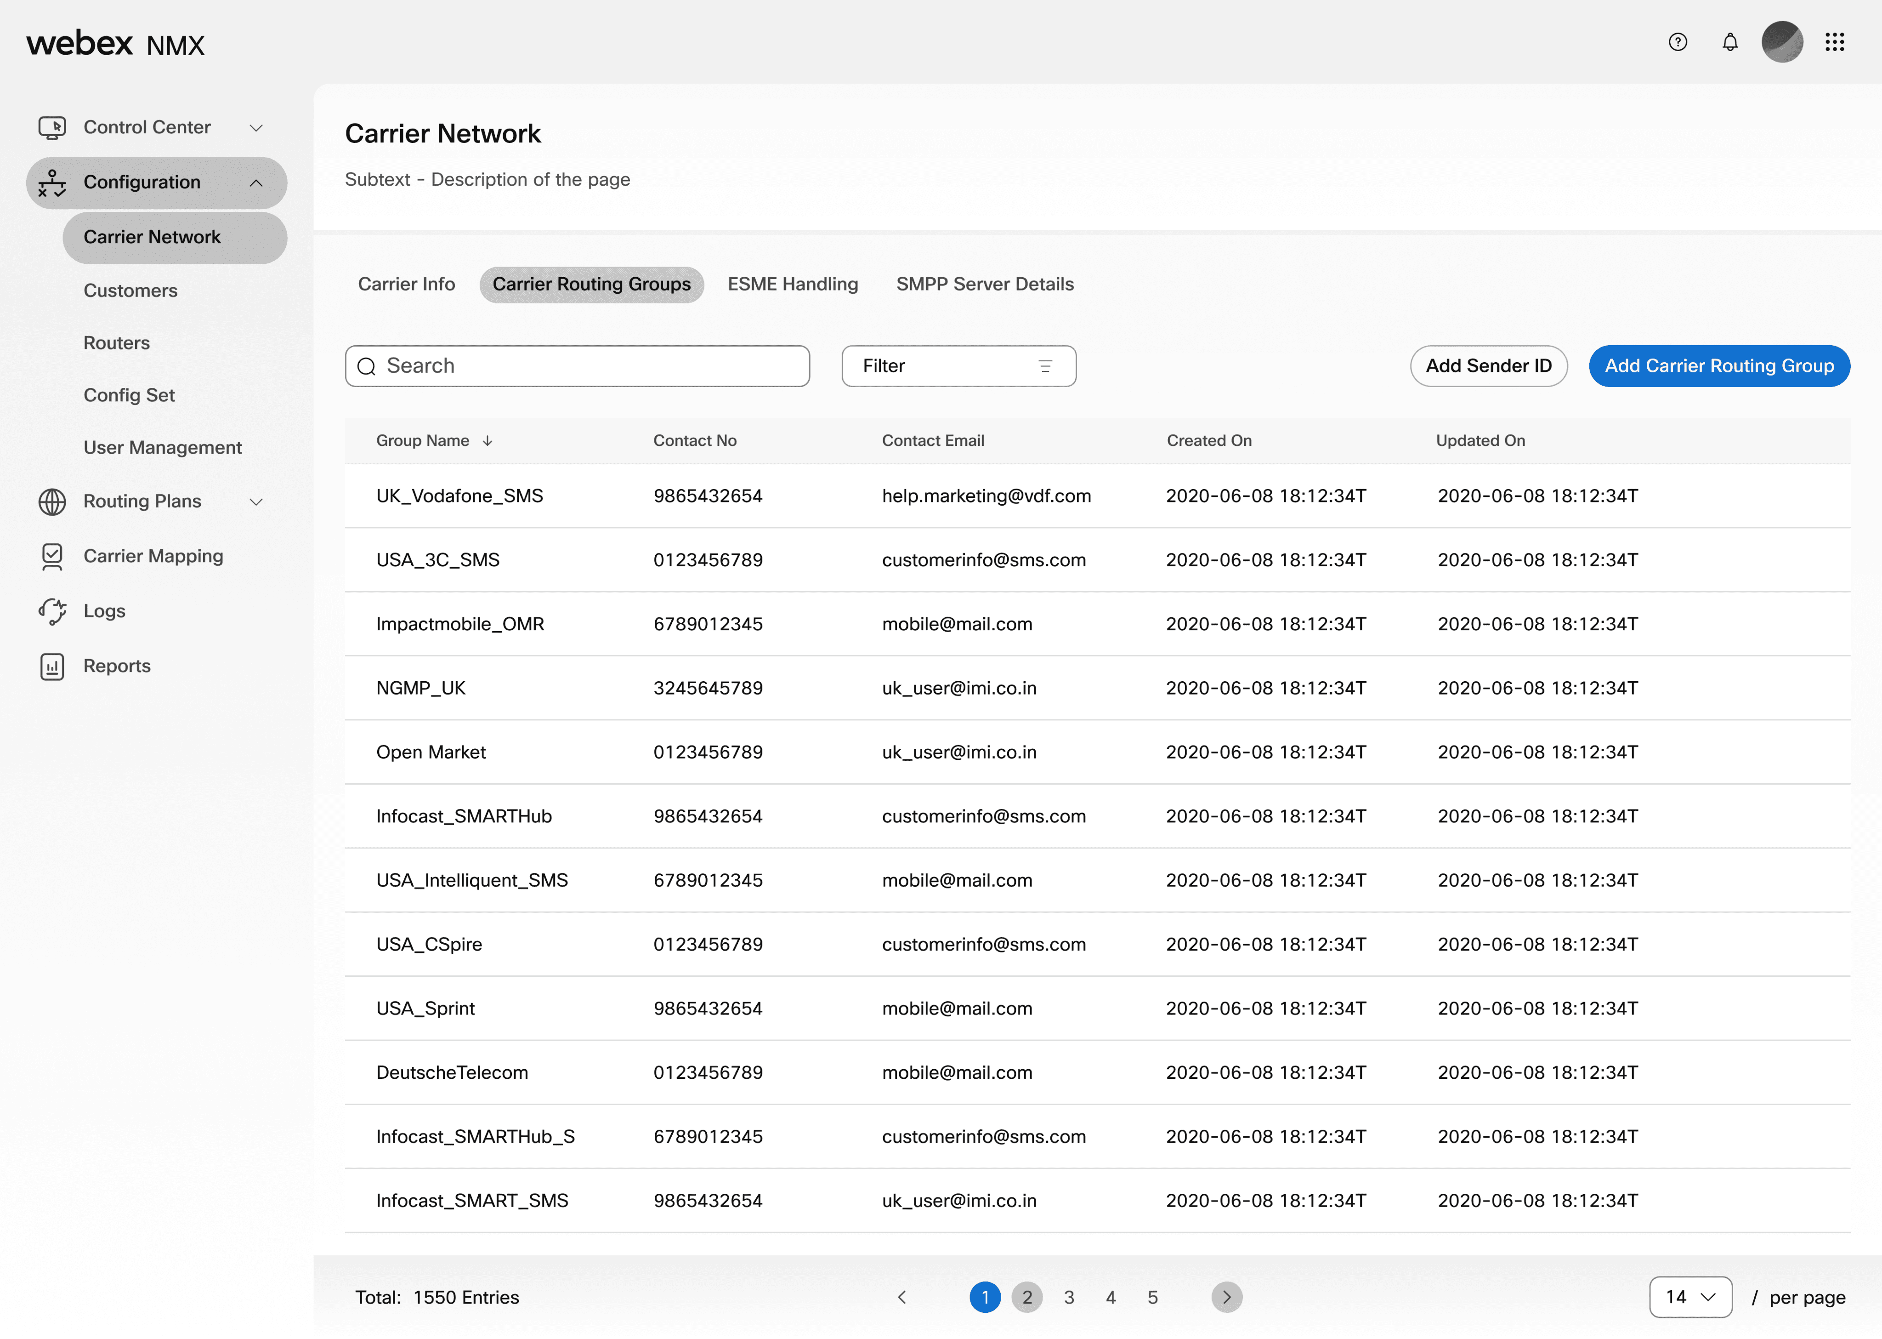Click the help.marketing@vdf.com email
Image resolution: width=1882 pixels, height=1339 pixels.
click(x=986, y=496)
